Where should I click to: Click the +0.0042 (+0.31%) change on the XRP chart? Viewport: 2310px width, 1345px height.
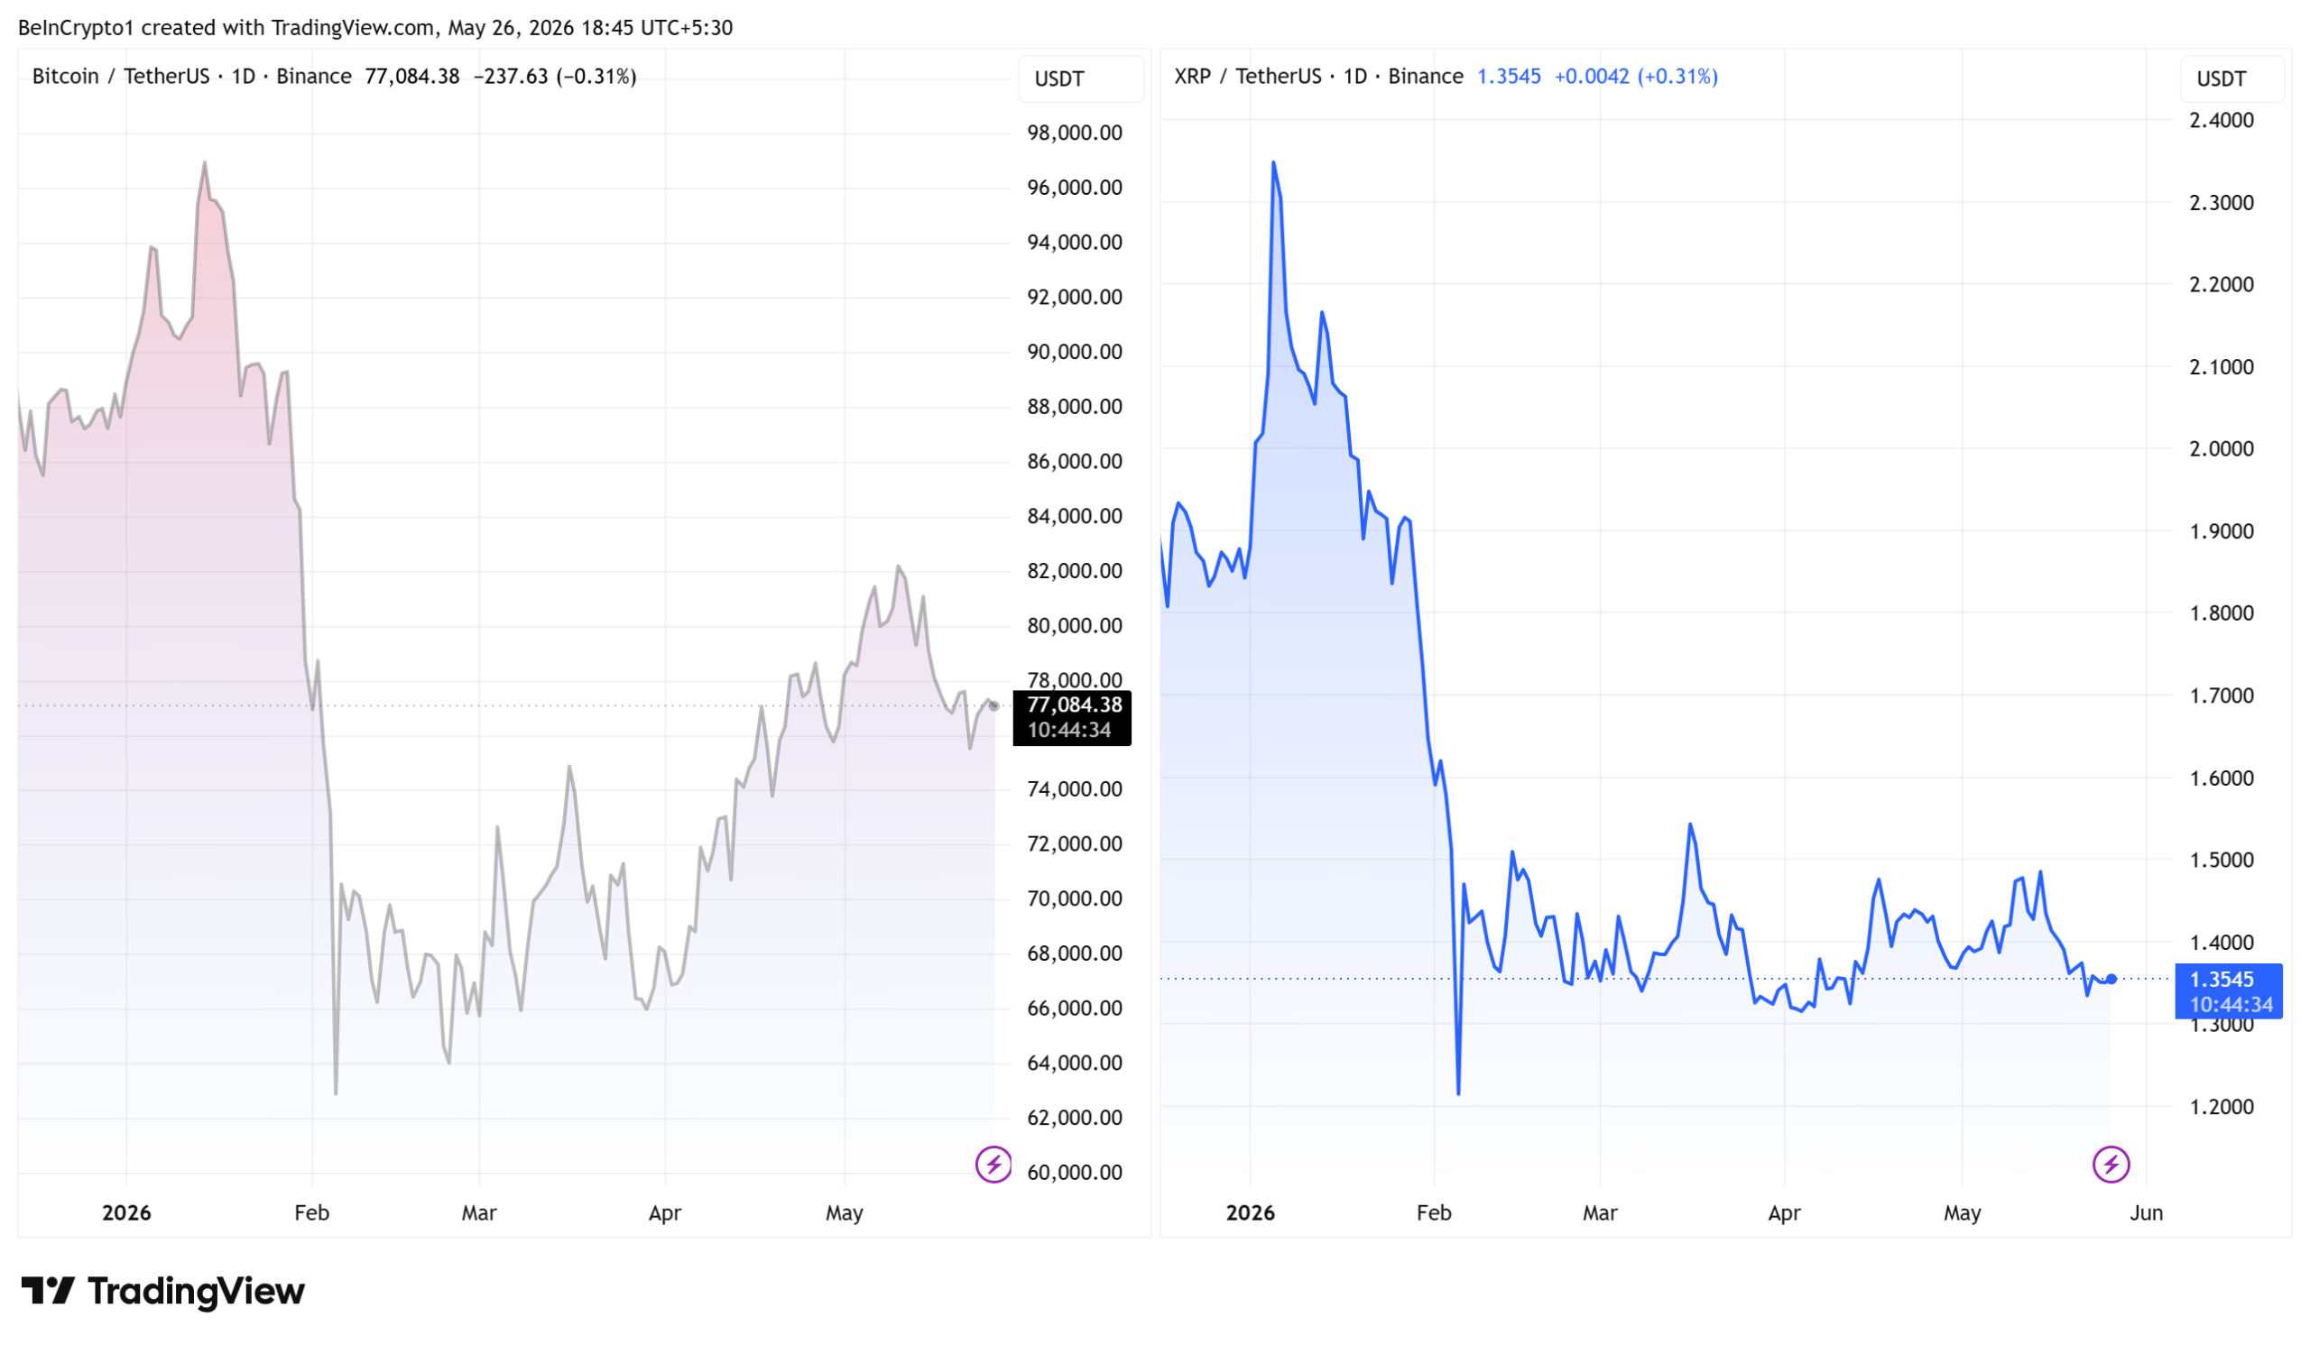[1636, 76]
